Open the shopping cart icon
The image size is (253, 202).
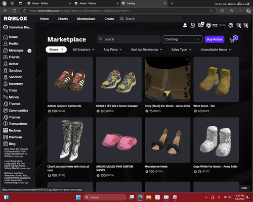point(232,40)
